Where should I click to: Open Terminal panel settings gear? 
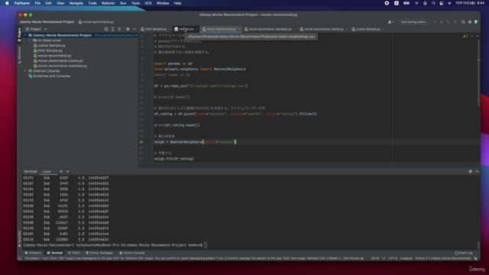471,171
